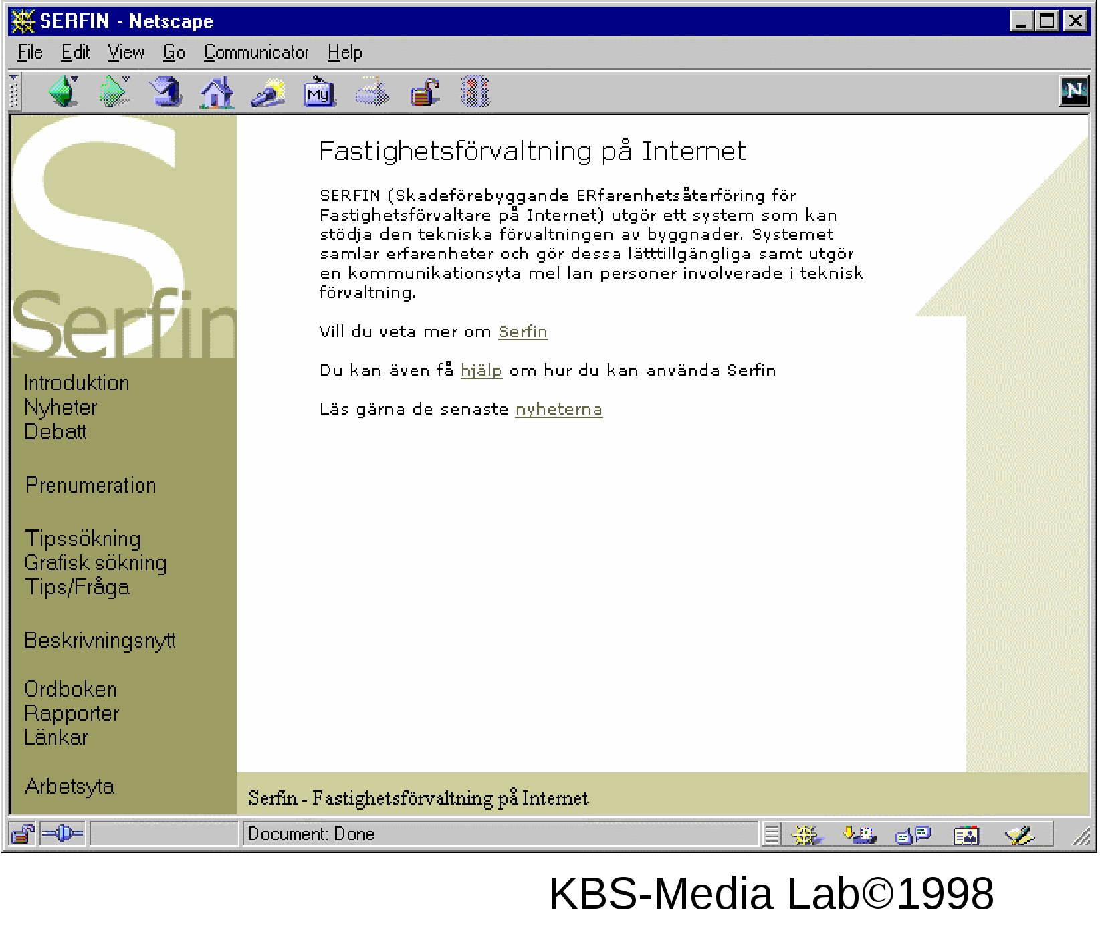Click footer text 'Serfin - Fastighetsförvaltning på Internet'
The height and width of the screenshot is (942, 1100).
[x=418, y=798]
